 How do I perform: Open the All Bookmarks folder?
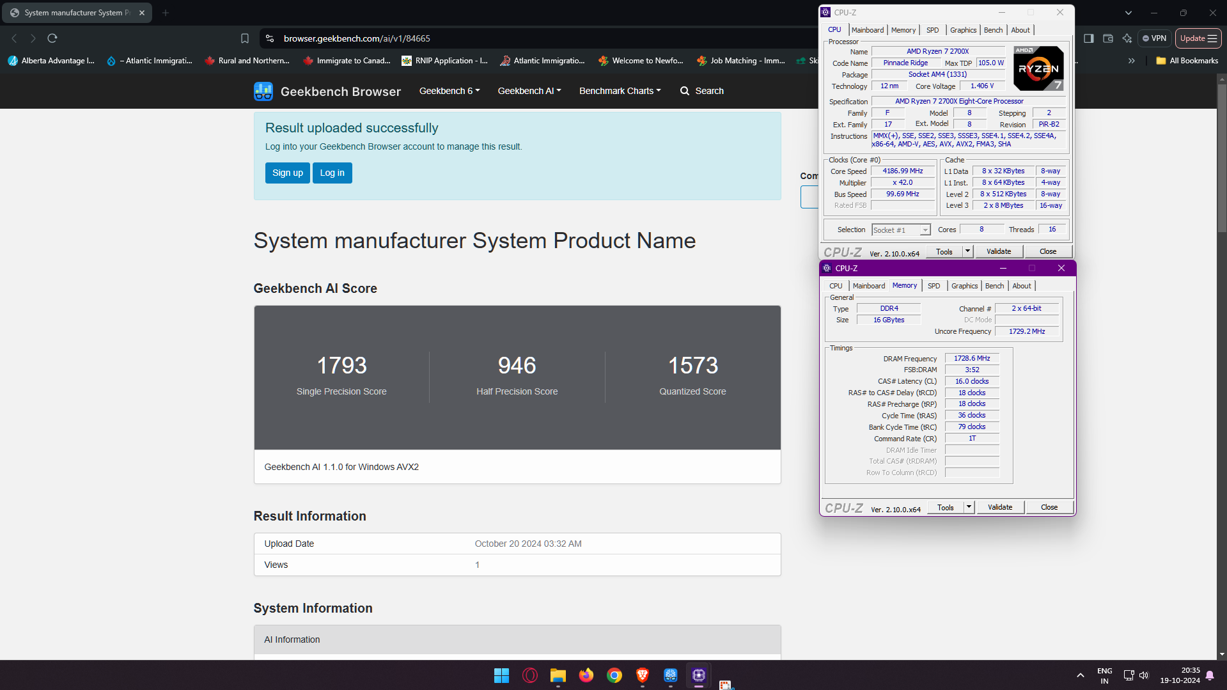[1187, 61]
